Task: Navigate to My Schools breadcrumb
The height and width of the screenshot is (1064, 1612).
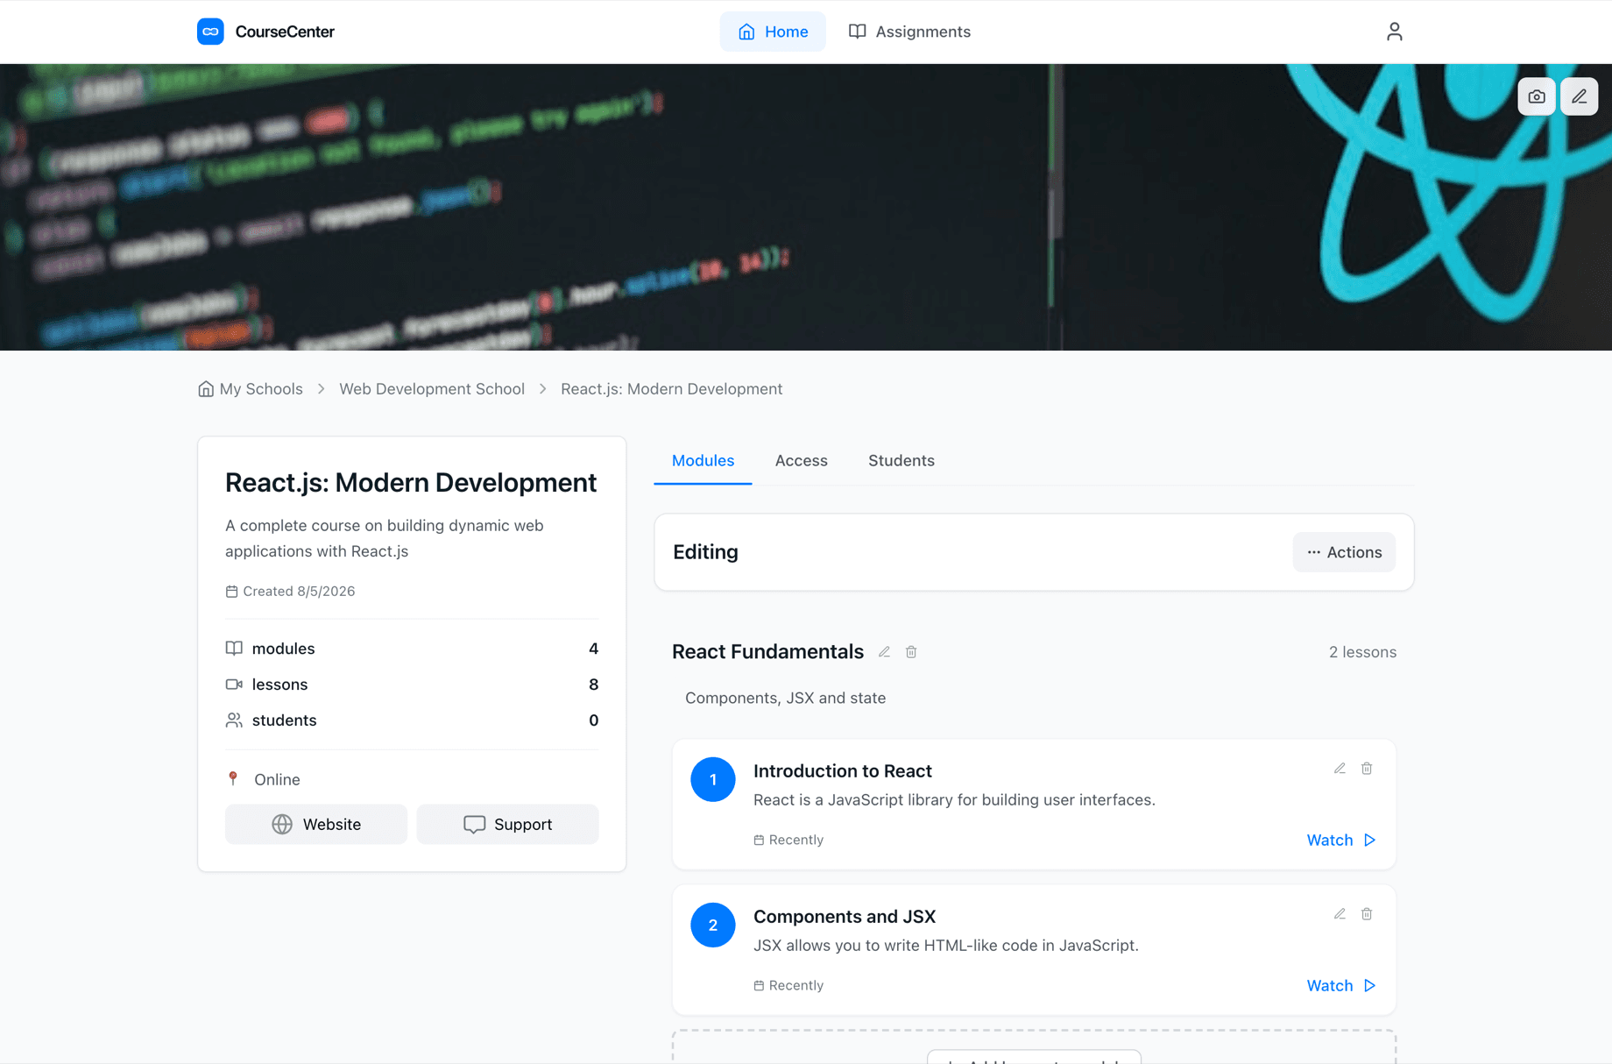Action: (261, 389)
